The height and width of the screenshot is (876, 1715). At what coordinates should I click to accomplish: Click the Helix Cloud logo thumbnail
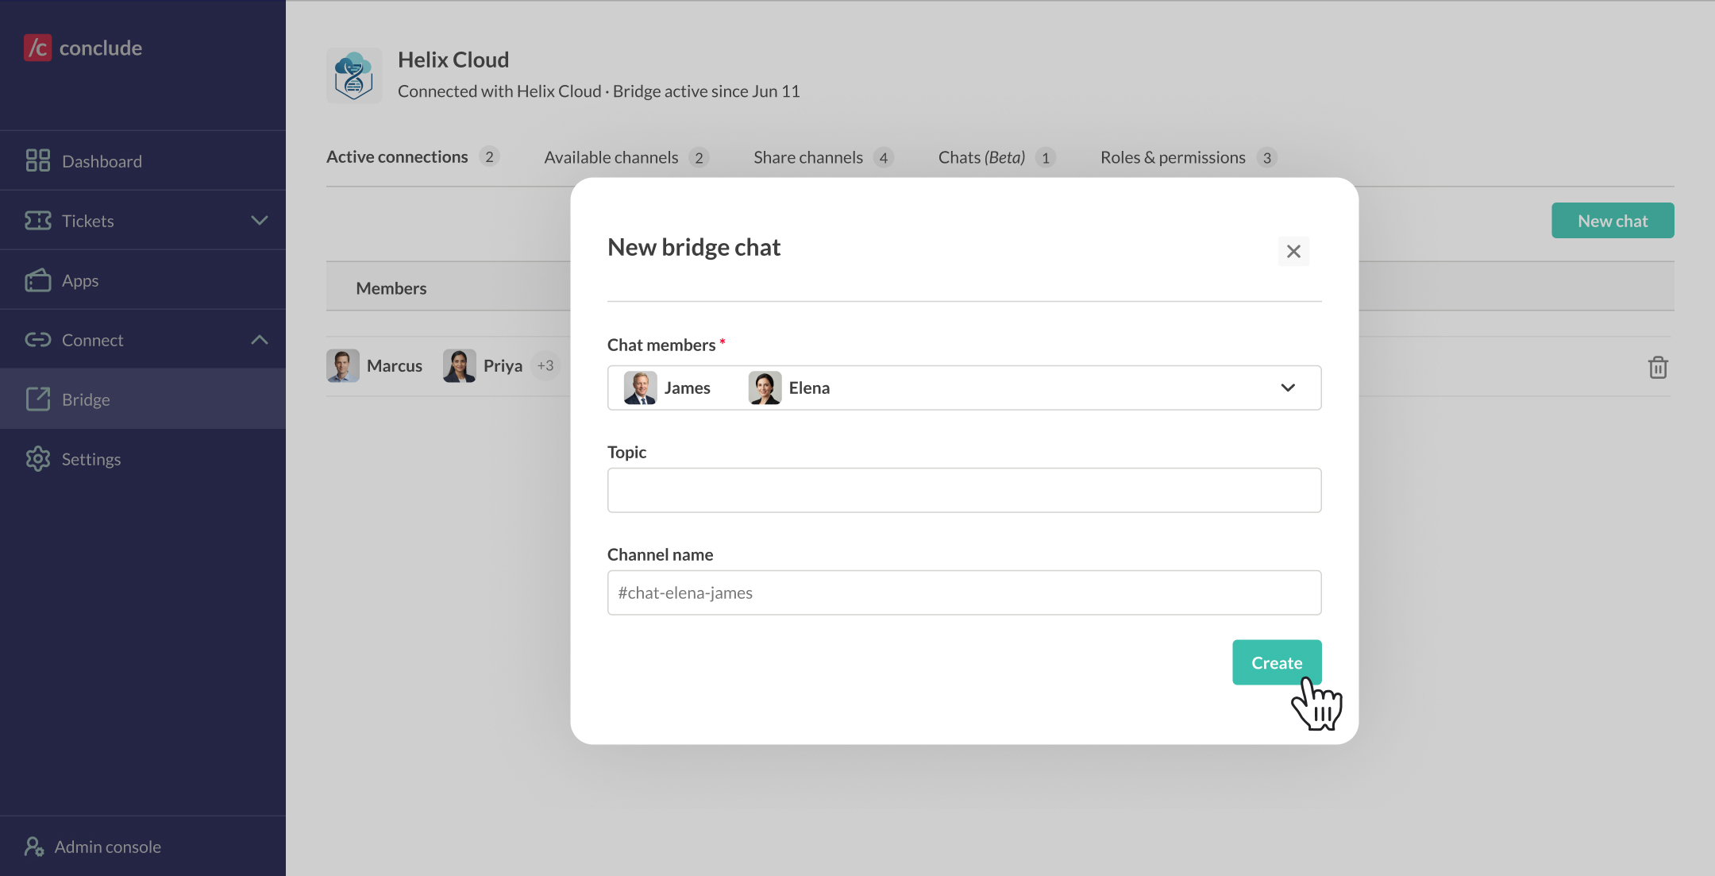pos(354,75)
